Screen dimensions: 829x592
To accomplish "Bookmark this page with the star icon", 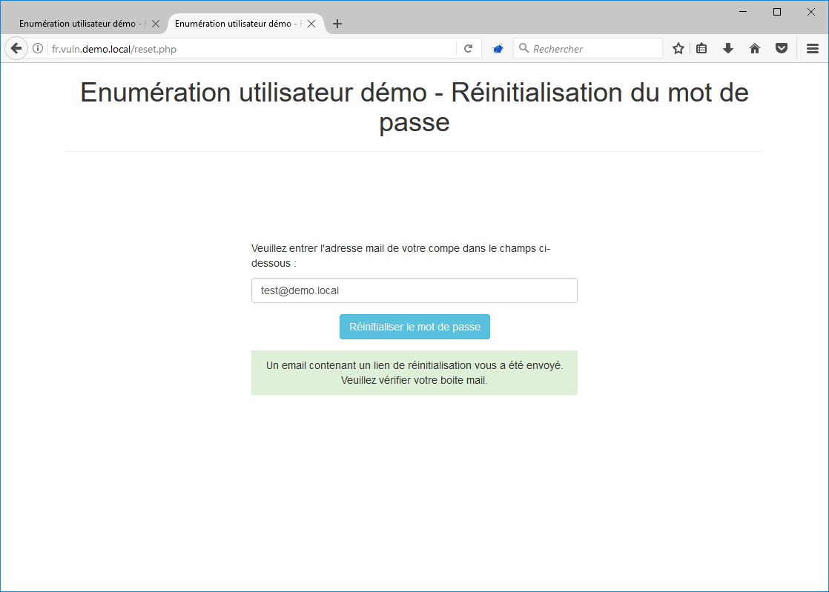I will click(678, 48).
